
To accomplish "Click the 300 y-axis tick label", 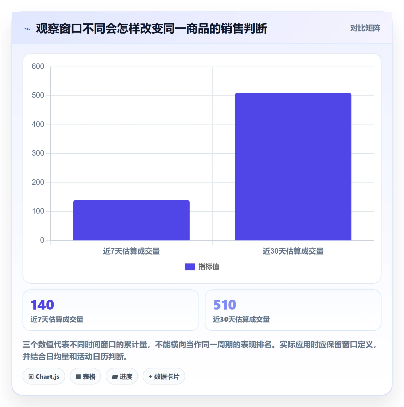I will click(38, 153).
